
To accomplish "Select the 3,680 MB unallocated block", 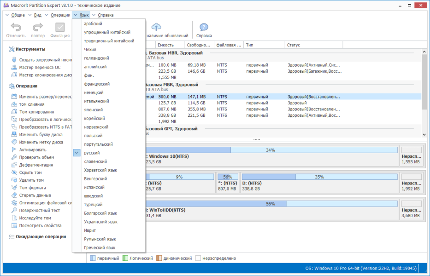I will click(411, 210).
